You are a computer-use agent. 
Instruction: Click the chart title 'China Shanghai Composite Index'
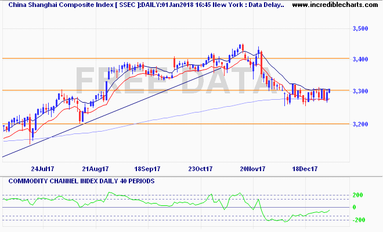[x=61, y=5]
